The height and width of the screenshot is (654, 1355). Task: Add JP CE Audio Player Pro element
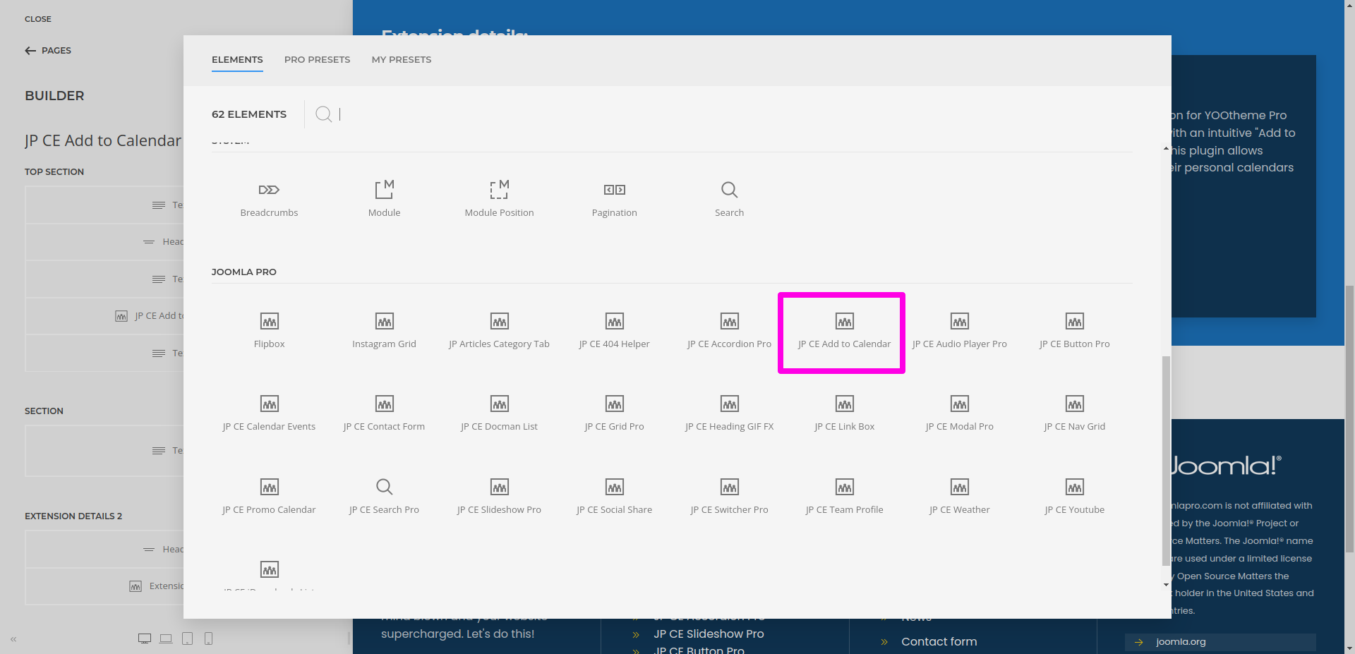point(959,331)
